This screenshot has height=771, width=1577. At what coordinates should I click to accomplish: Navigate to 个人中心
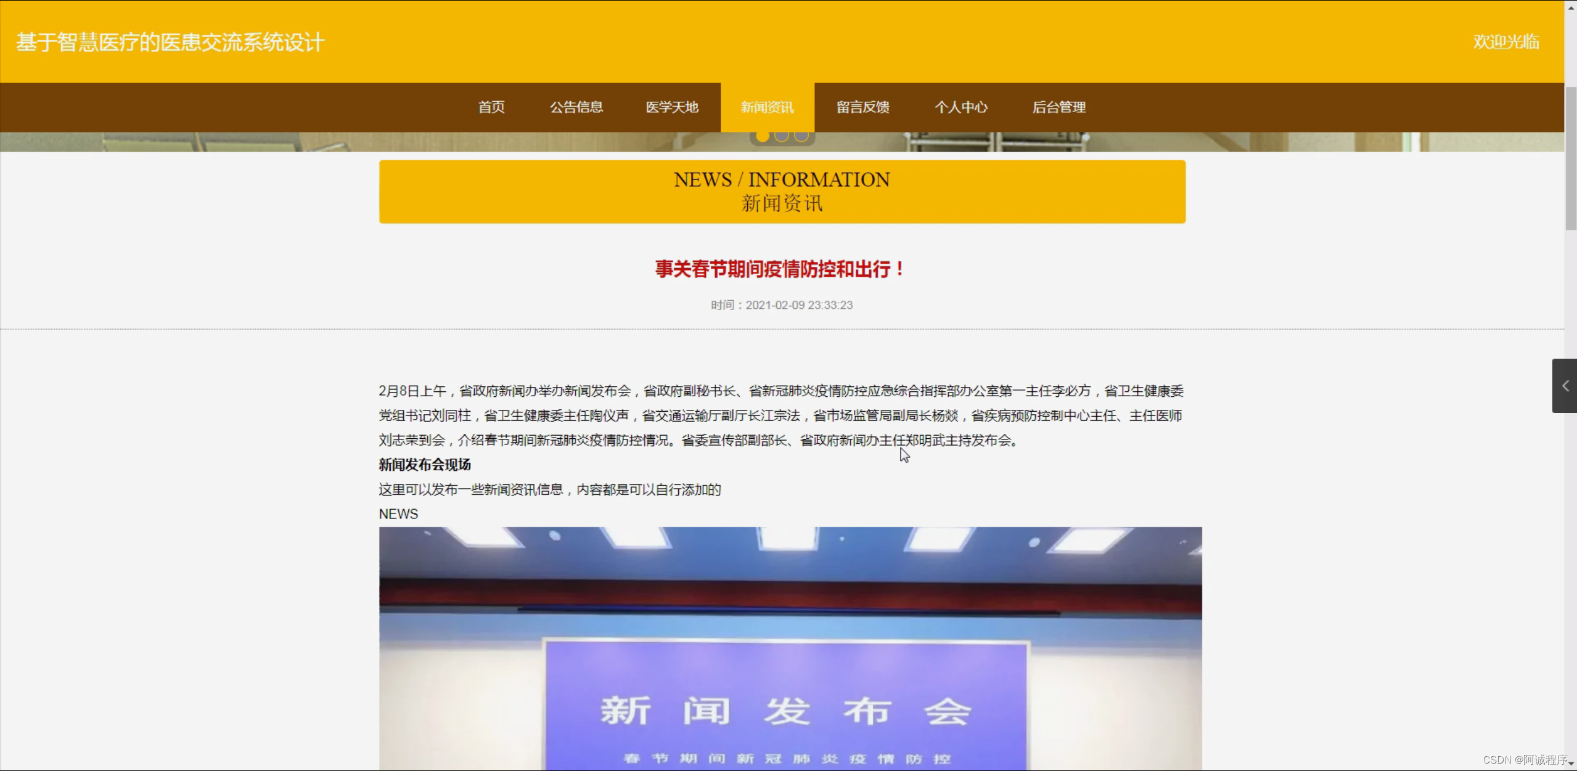click(961, 107)
